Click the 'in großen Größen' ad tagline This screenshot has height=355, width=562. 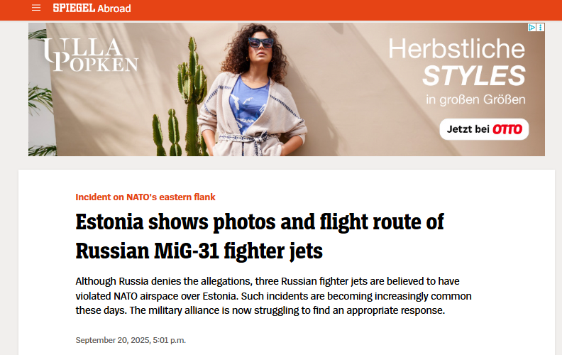(475, 99)
